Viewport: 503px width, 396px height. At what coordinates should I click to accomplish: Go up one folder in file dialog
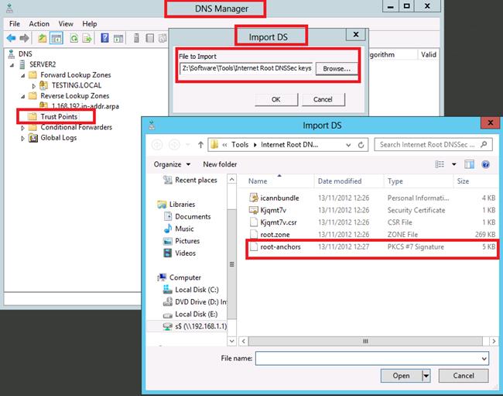(201, 145)
